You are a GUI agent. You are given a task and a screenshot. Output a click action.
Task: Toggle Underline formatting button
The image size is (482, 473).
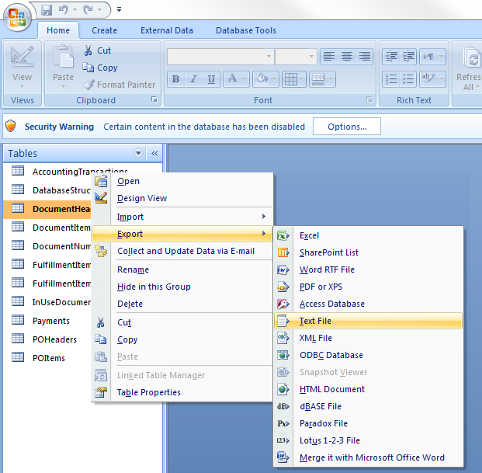(x=211, y=79)
